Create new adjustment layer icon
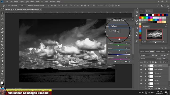 pyautogui.click(x=156, y=88)
